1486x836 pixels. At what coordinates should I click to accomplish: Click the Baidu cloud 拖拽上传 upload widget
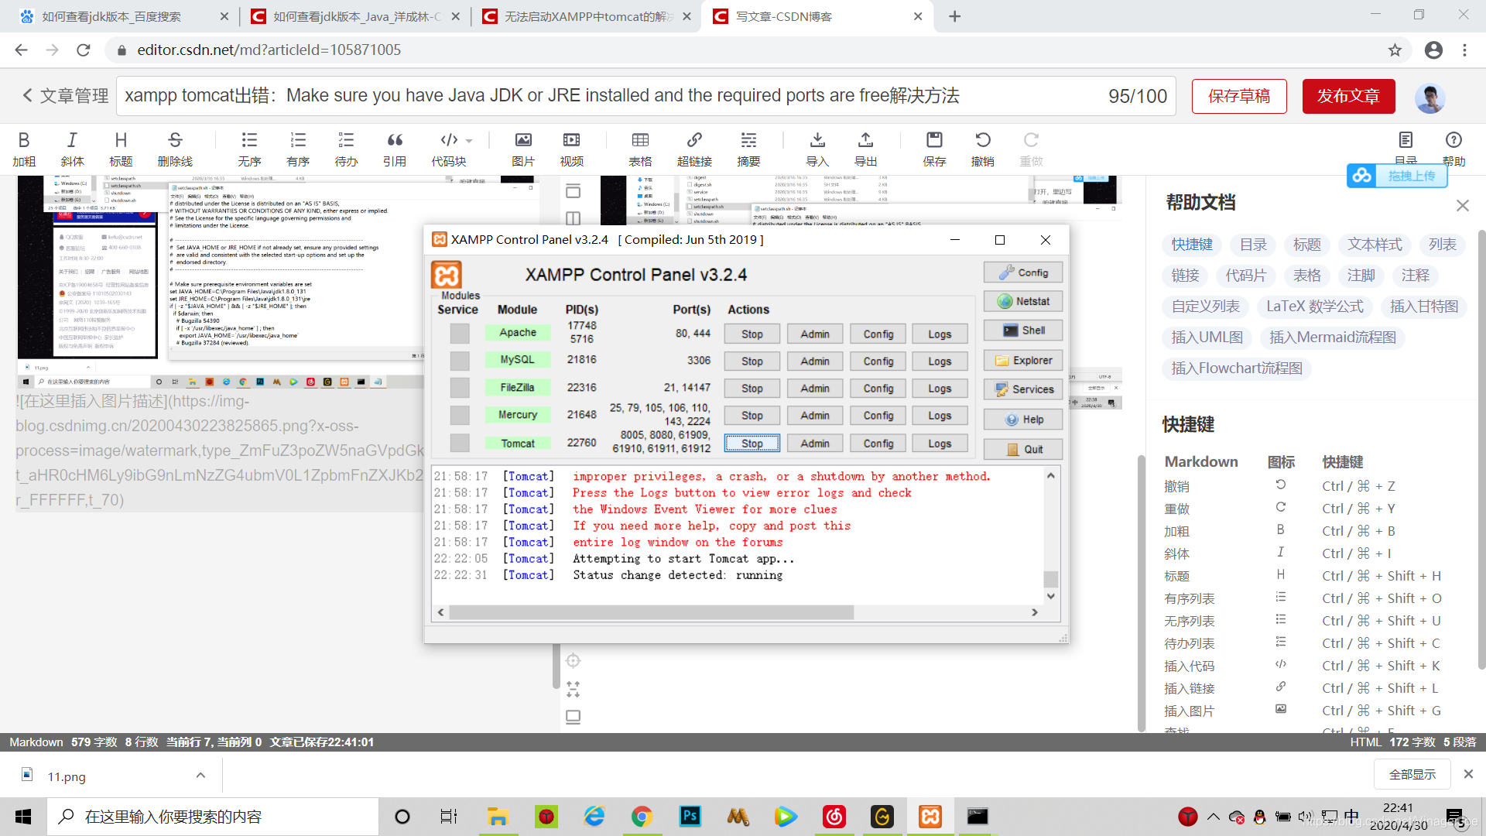pos(1397,176)
